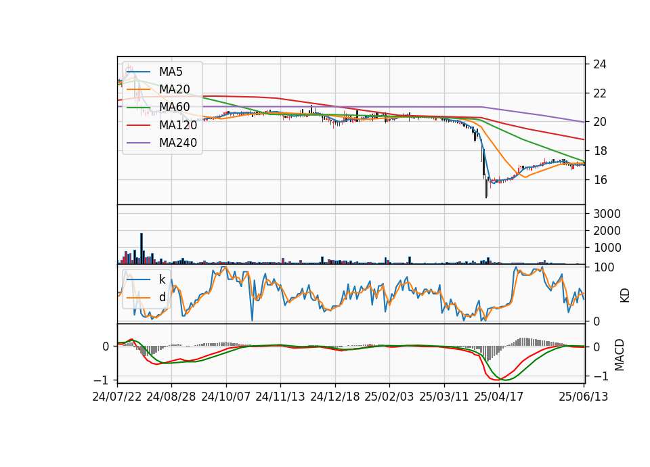The image size is (650, 467).
Task: Click the MA240 legend label
Action: pyautogui.click(x=178, y=143)
